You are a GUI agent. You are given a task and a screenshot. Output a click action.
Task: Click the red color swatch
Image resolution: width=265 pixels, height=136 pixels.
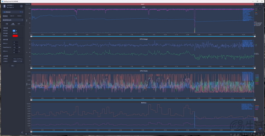click(15, 36)
